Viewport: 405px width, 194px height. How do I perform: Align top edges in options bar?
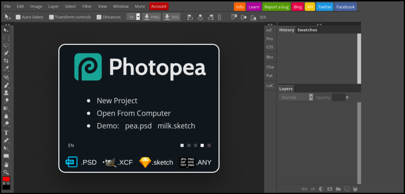[234, 17]
